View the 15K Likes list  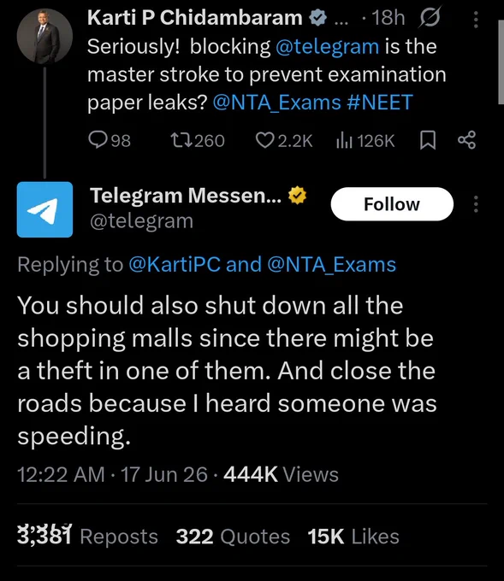click(353, 537)
